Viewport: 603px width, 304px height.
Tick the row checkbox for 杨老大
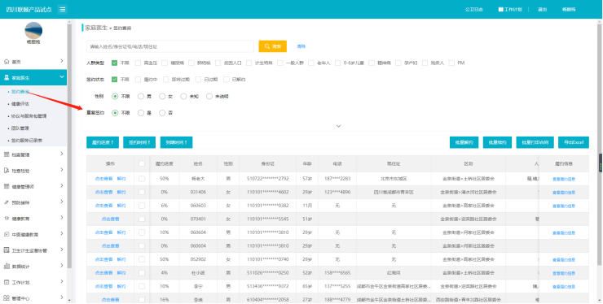(x=142, y=179)
